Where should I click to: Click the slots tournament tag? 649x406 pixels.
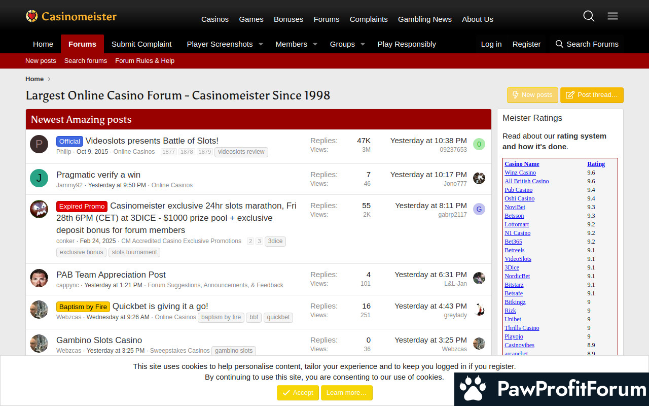tap(134, 252)
